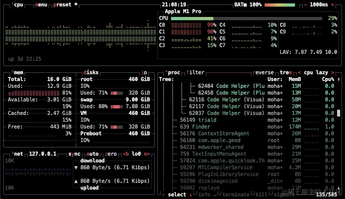The image size is (345, 199).
Task: Click the MemB column header
Action: [x=295, y=79]
